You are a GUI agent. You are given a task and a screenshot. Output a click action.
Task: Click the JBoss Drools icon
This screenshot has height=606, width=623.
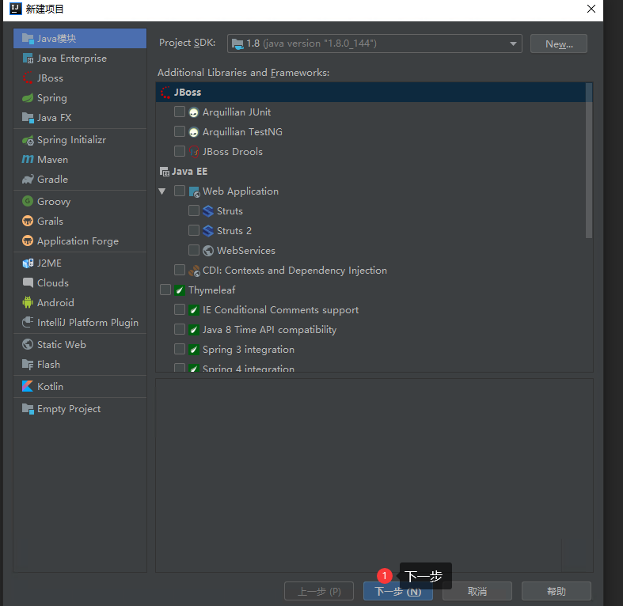click(193, 152)
